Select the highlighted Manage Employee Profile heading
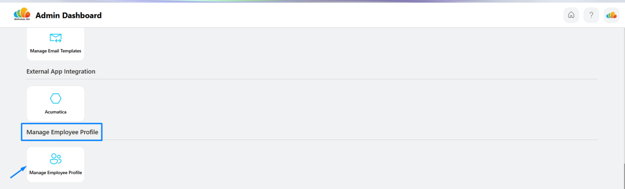Image resolution: width=625 pixels, height=189 pixels. point(62,132)
